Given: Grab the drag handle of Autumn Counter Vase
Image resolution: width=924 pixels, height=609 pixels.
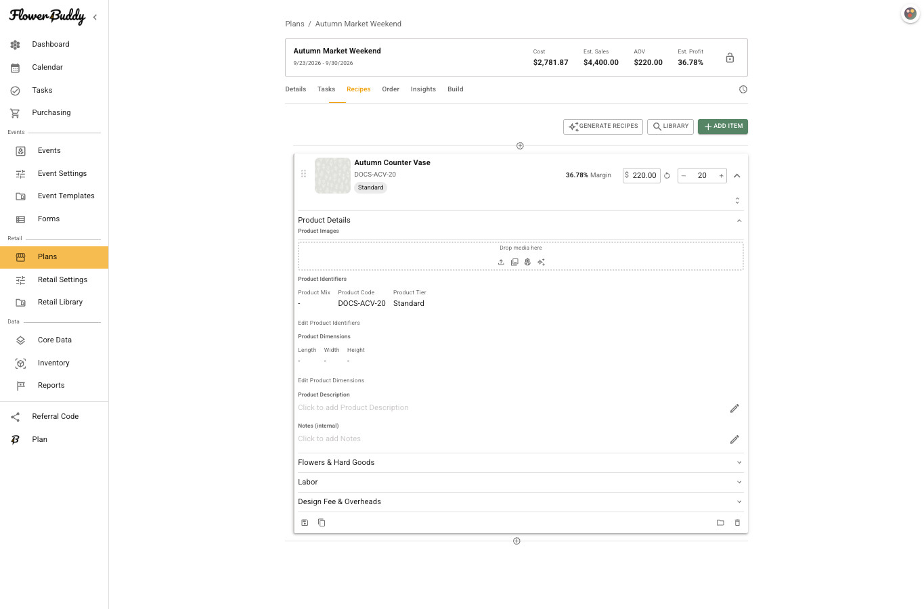Looking at the screenshot, I should coord(303,173).
